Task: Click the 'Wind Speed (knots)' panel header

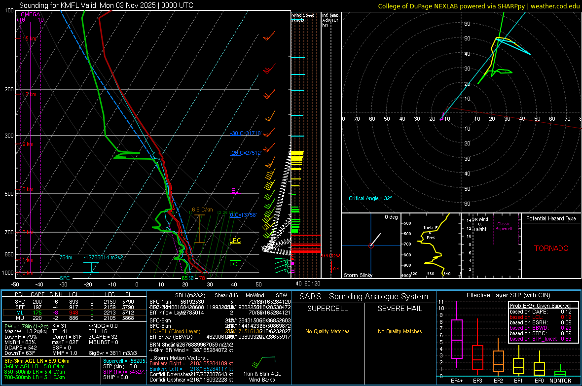Action: [x=303, y=17]
